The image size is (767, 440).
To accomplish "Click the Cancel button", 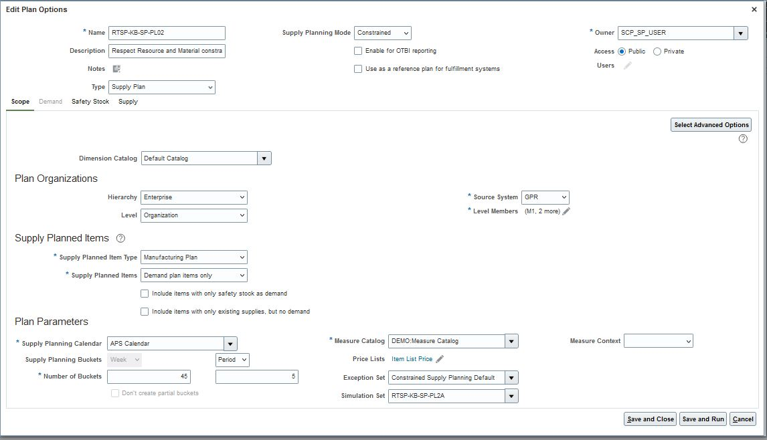I will 743,419.
